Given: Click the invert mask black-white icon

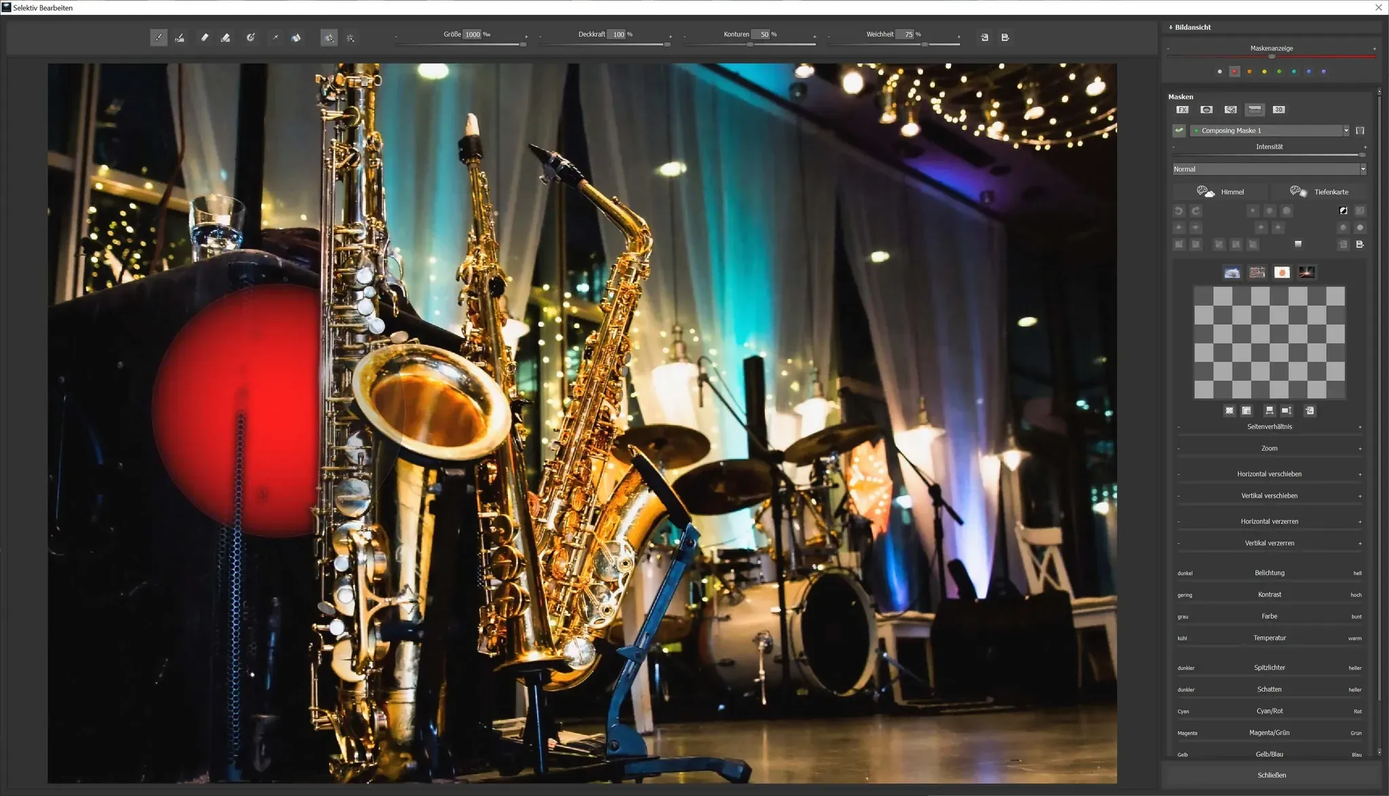Looking at the screenshot, I should point(1343,211).
